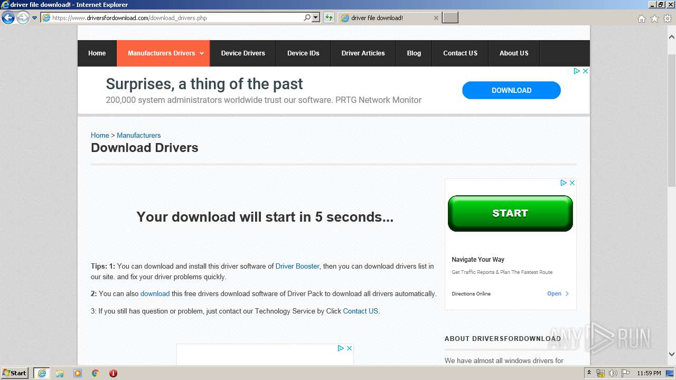Open Device IDs menu item
This screenshot has height=380, width=676.
(303, 53)
